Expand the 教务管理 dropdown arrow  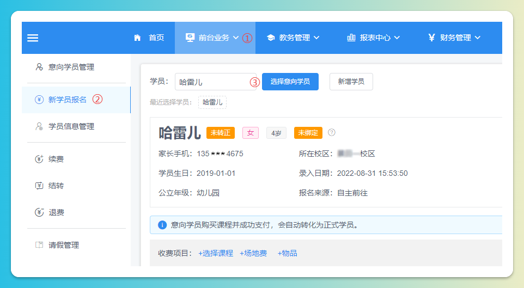pos(316,38)
